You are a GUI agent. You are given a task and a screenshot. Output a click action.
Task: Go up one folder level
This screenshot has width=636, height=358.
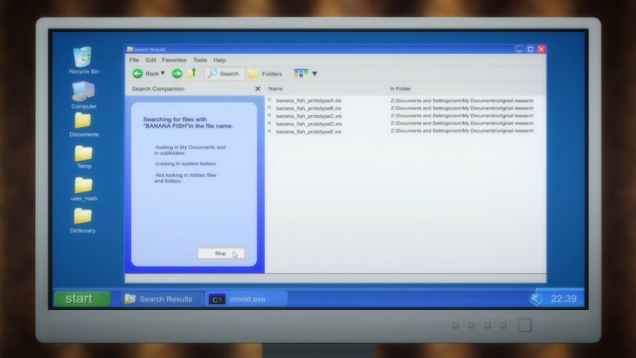coord(192,73)
